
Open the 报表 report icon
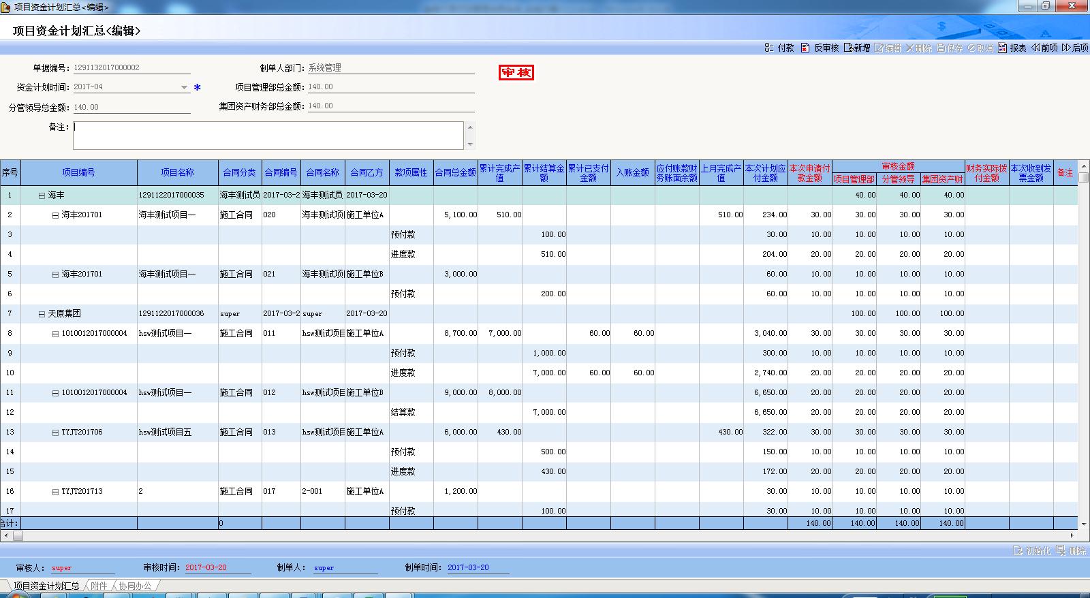(x=1003, y=48)
